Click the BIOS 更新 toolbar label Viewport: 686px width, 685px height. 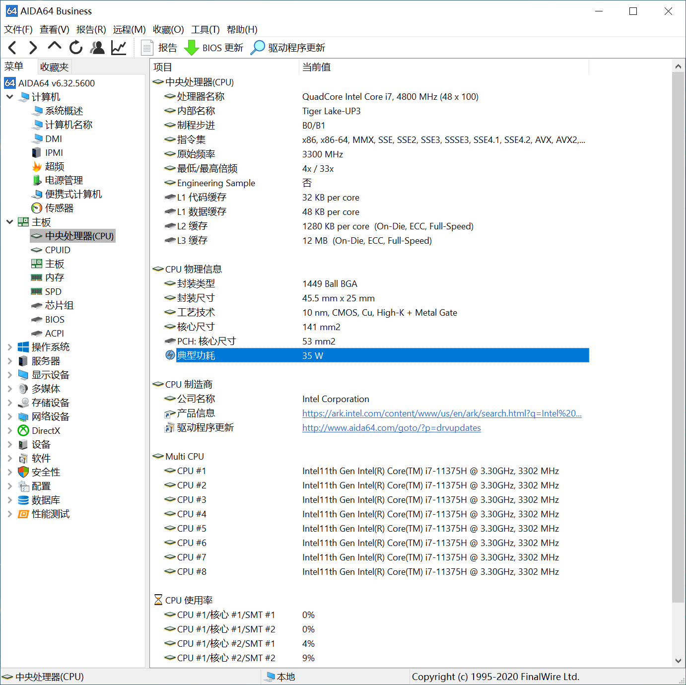(223, 48)
